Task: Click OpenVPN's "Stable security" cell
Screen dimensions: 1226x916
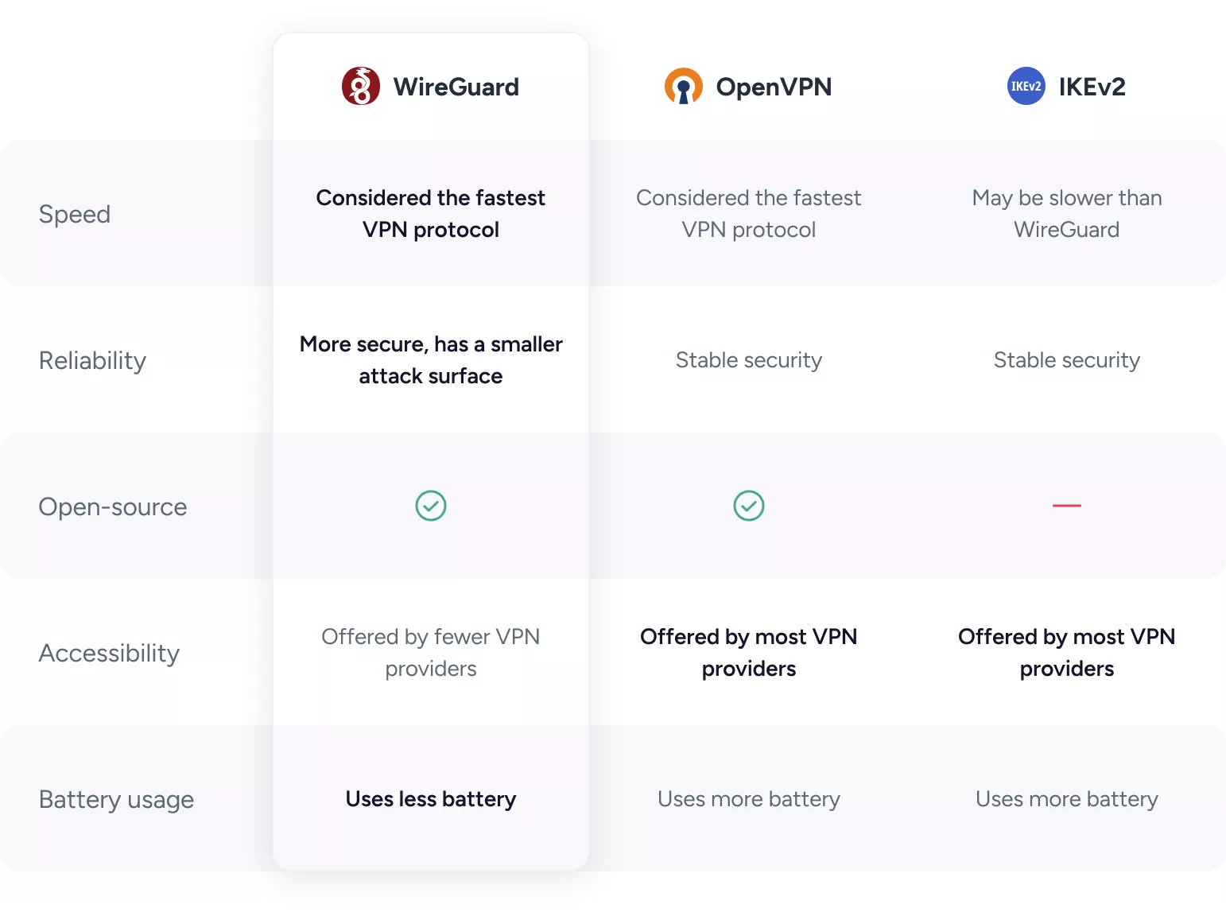Action: [749, 360]
